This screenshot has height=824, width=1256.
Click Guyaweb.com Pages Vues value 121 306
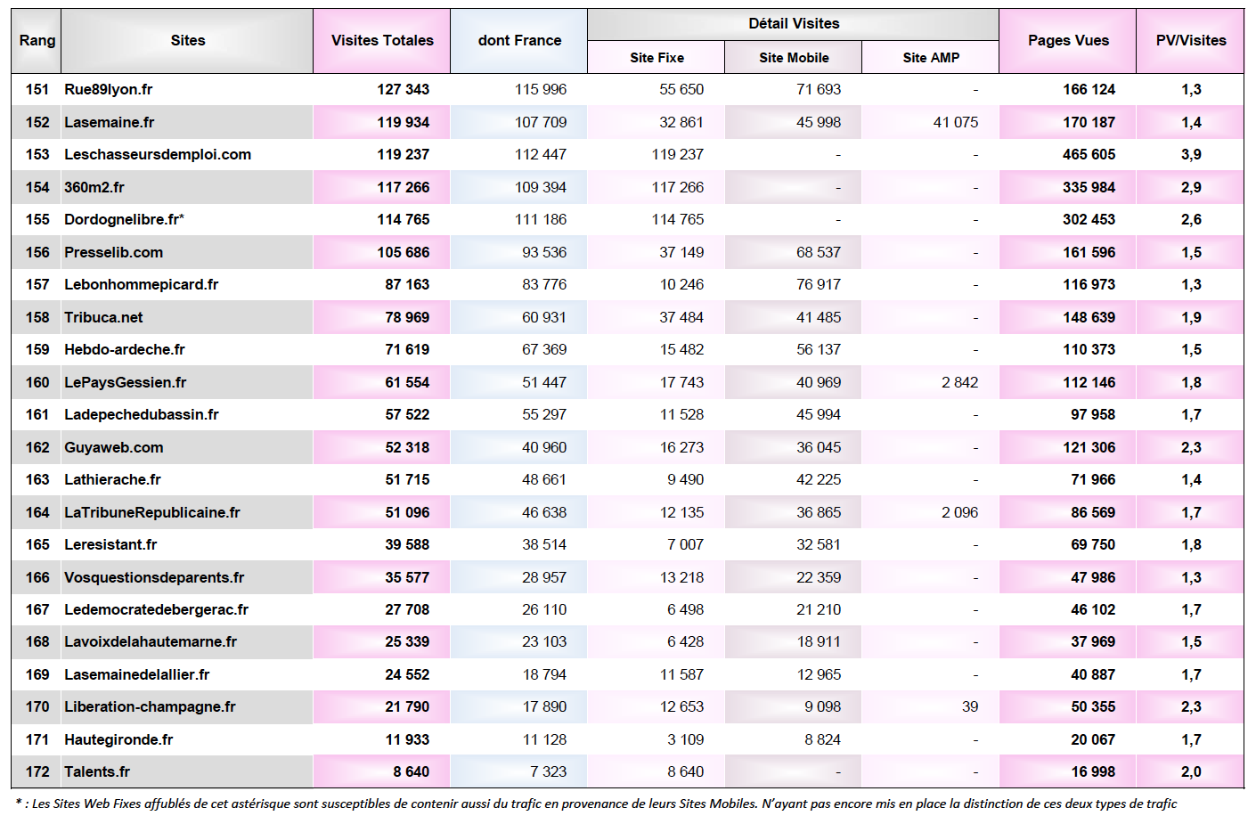(x=1089, y=448)
